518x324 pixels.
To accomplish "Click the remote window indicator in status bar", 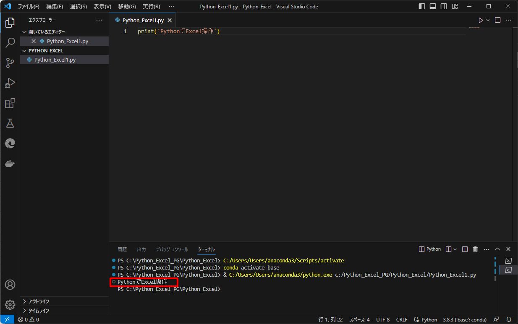I will (x=7, y=319).
